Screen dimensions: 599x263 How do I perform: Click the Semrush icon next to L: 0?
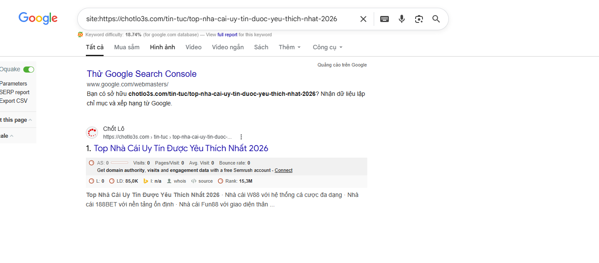click(x=91, y=181)
